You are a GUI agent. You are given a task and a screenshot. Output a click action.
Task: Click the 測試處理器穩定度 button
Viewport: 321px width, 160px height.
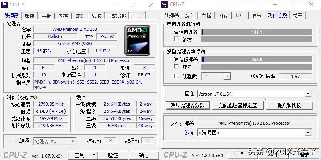pyautogui.click(x=237, y=105)
